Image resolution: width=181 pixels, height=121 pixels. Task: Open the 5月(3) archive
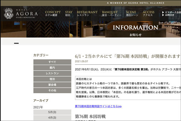coord(52,112)
